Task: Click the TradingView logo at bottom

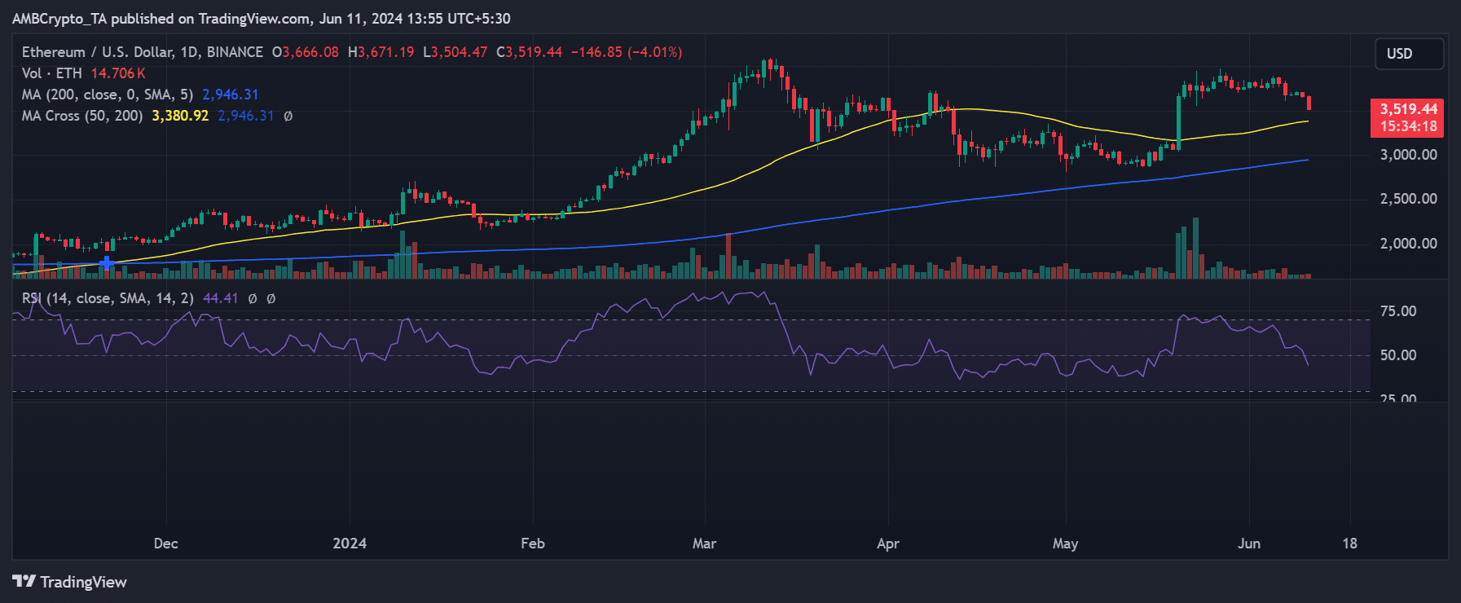Action: pyautogui.click(x=70, y=582)
